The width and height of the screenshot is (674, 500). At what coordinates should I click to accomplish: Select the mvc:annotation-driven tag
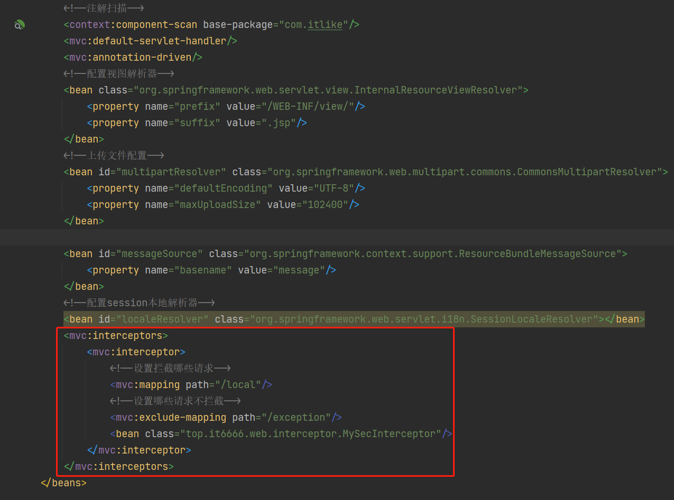click(x=133, y=57)
